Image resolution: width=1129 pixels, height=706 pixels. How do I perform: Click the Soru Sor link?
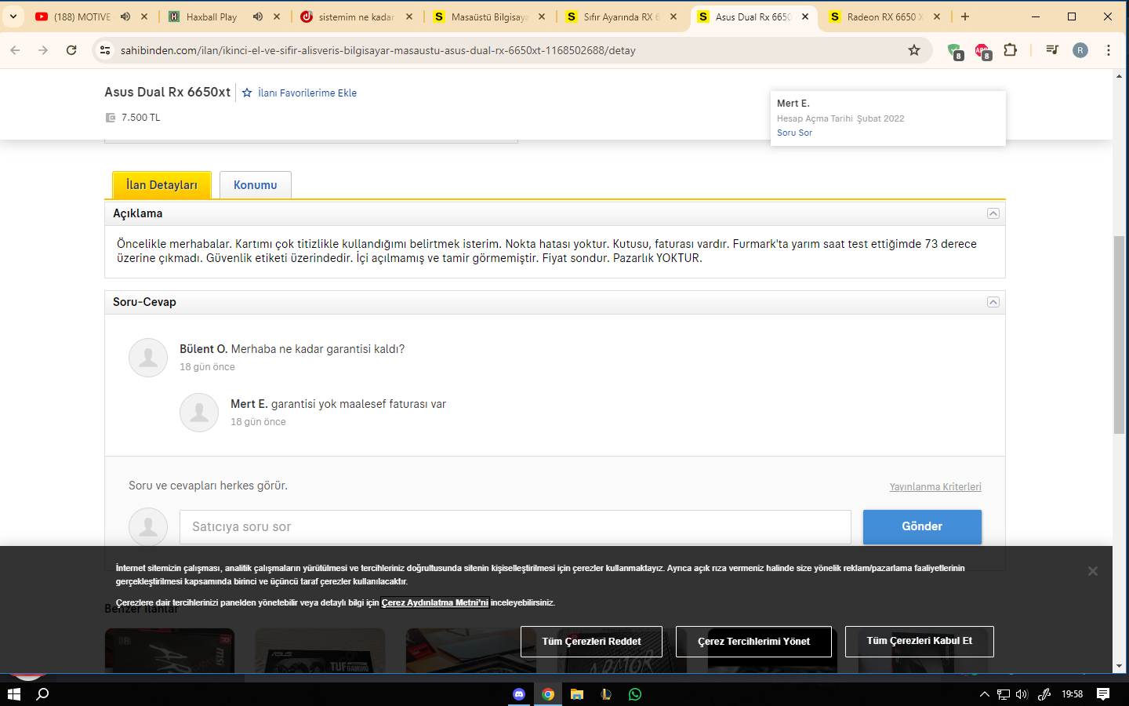794,133
